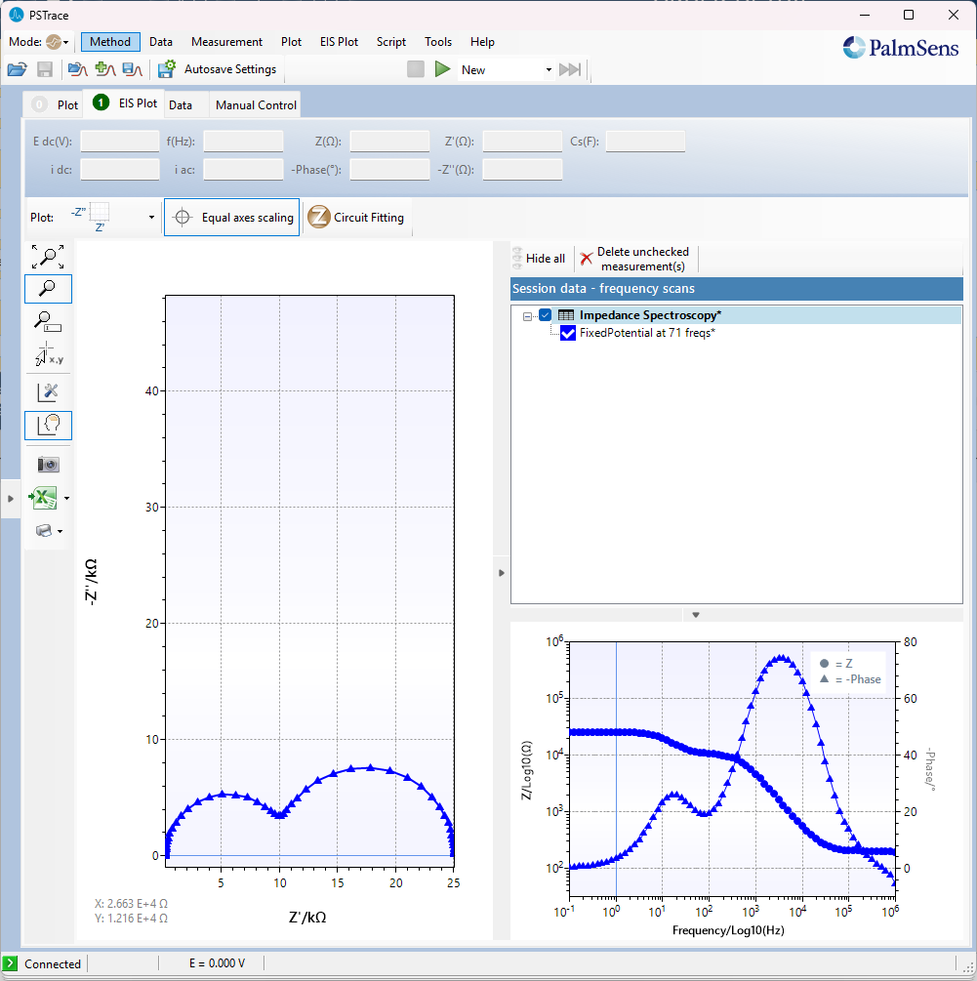Click the i ac field

(243, 170)
